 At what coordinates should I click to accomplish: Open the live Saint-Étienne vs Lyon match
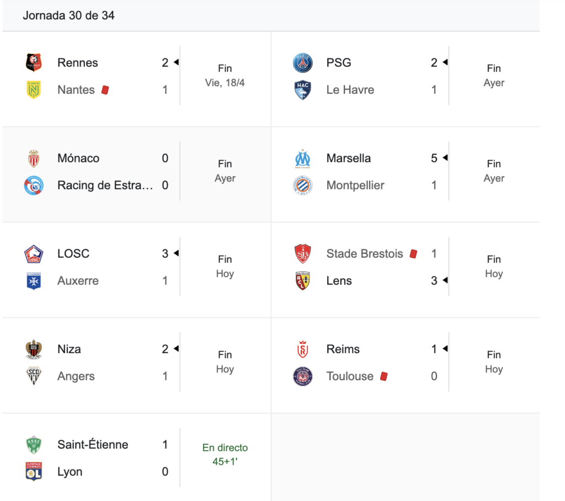[137, 458]
